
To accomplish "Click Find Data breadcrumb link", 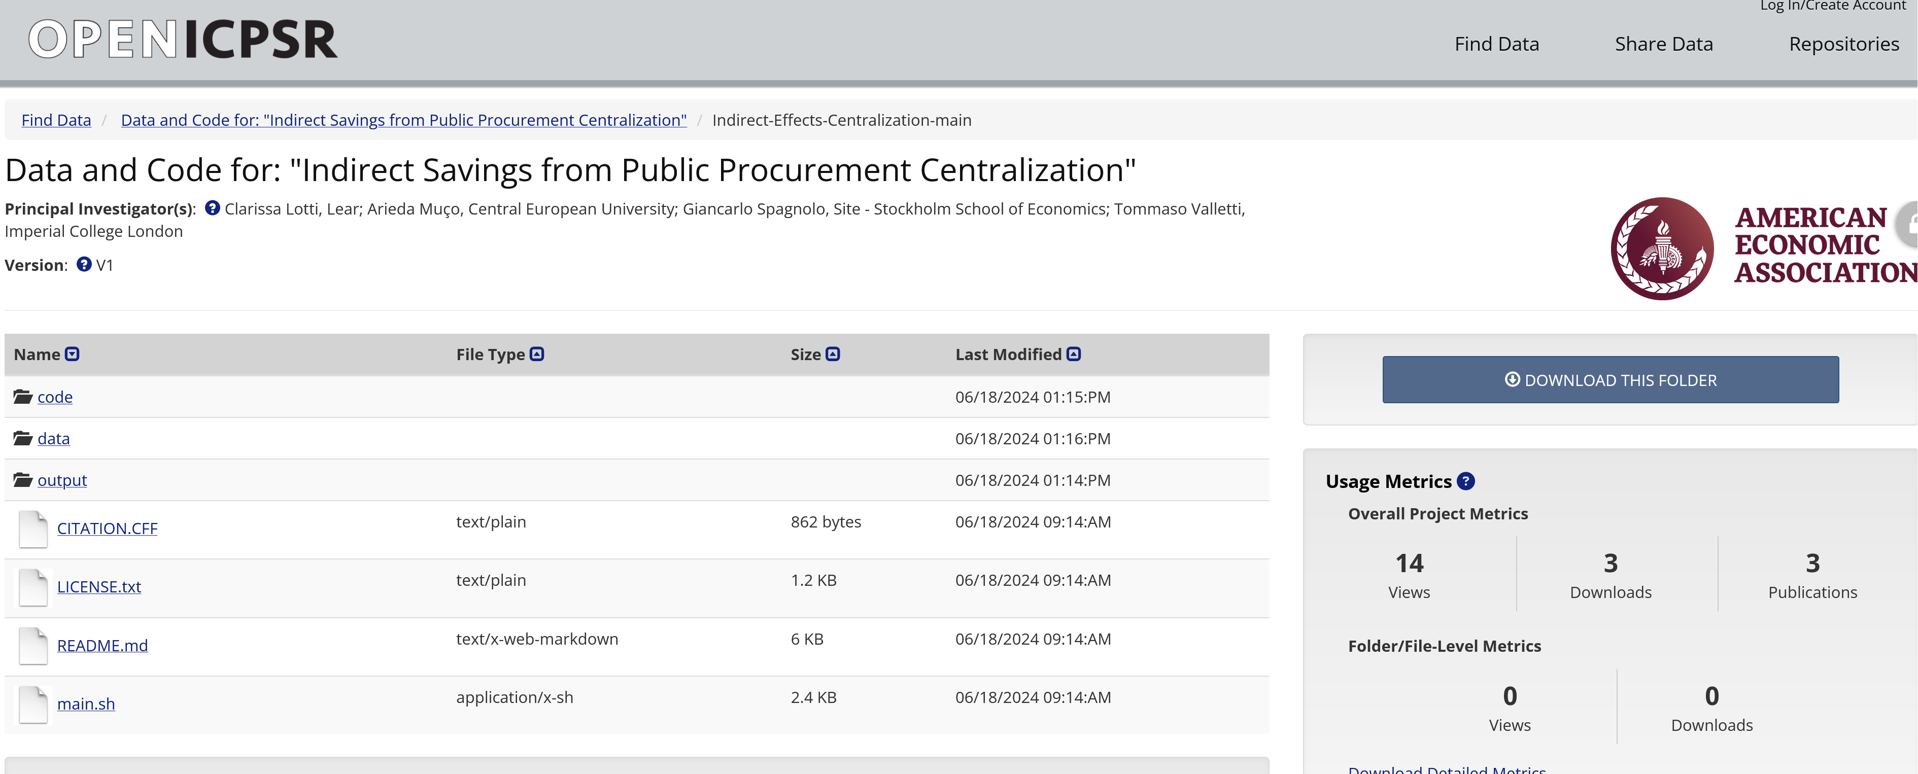I will (56, 120).
